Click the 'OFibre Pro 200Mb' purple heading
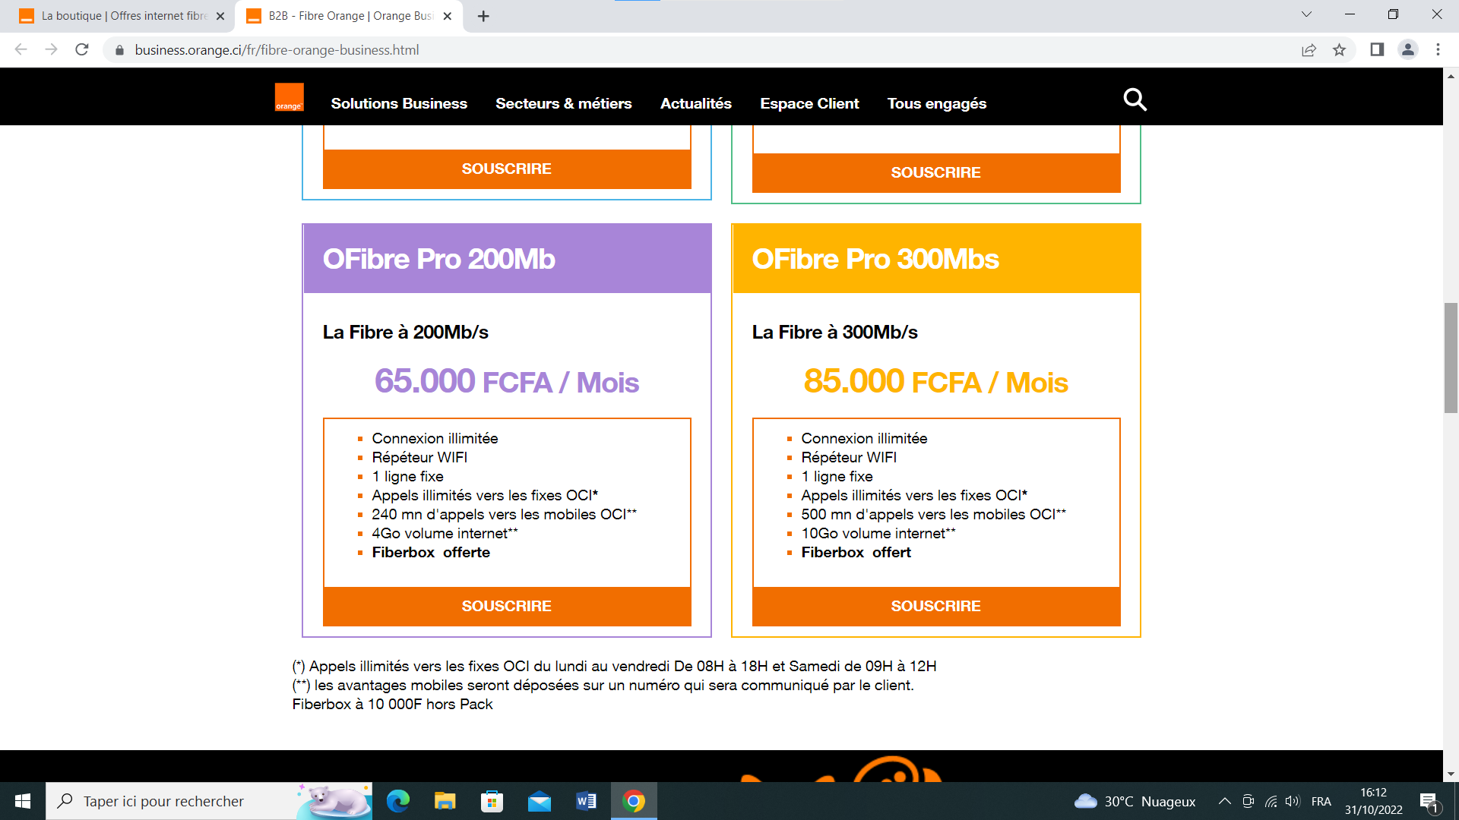Image resolution: width=1459 pixels, height=820 pixels. click(438, 259)
